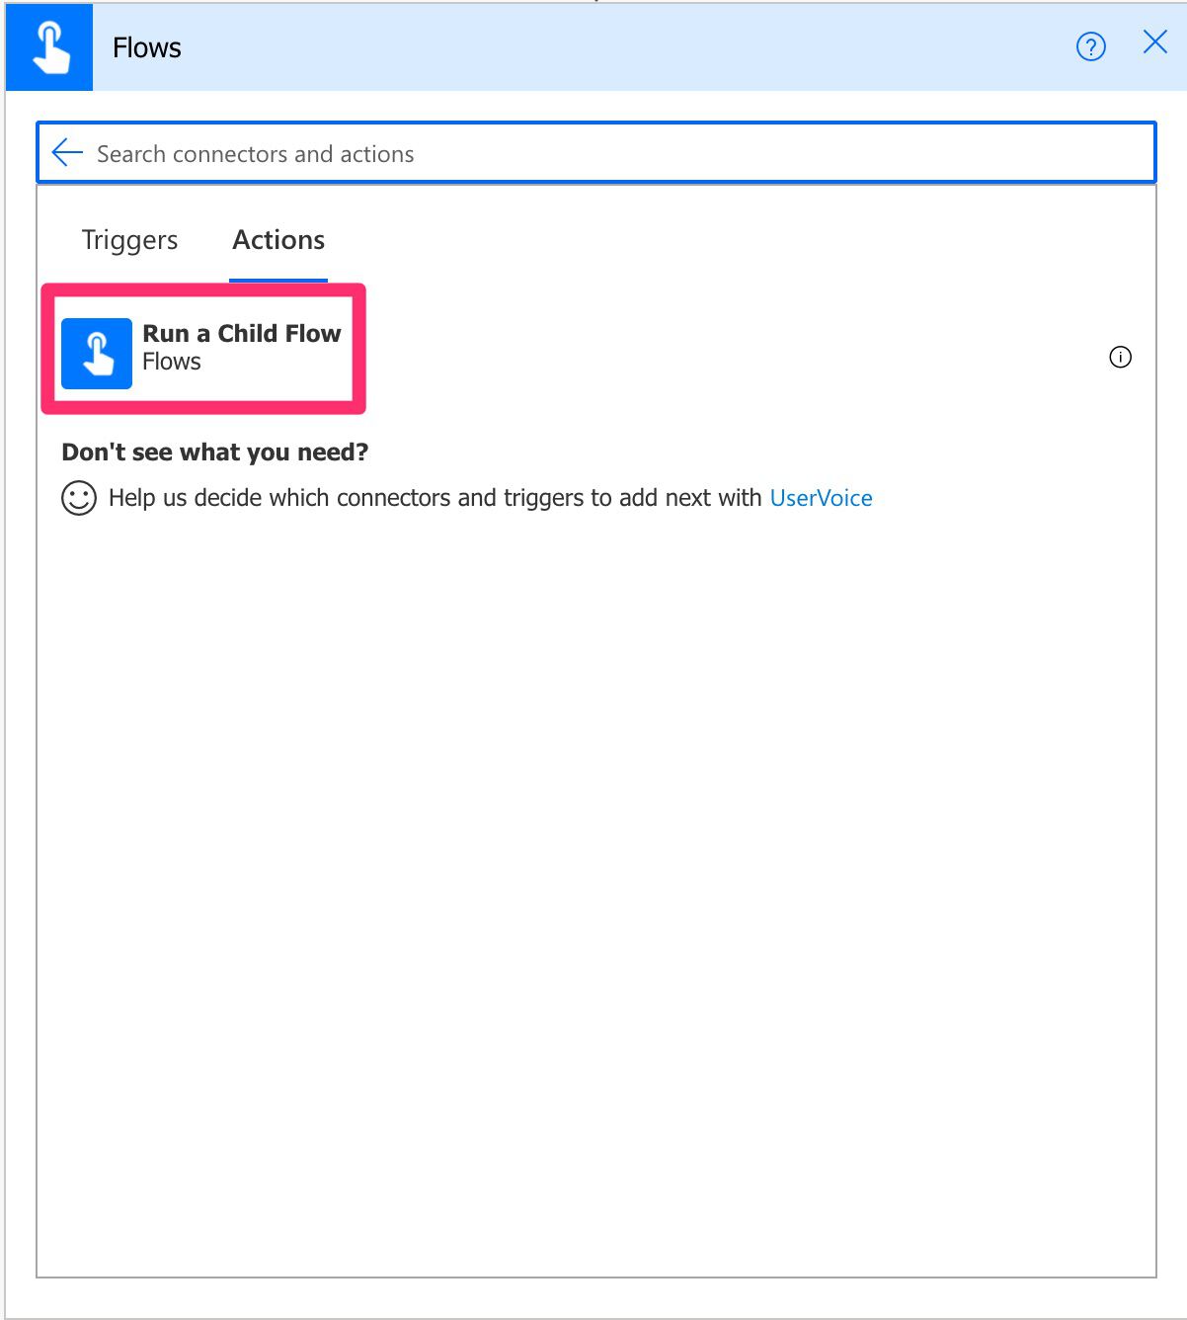Click the back arrow in the search bar
This screenshot has height=1320, width=1187.
[x=64, y=152]
